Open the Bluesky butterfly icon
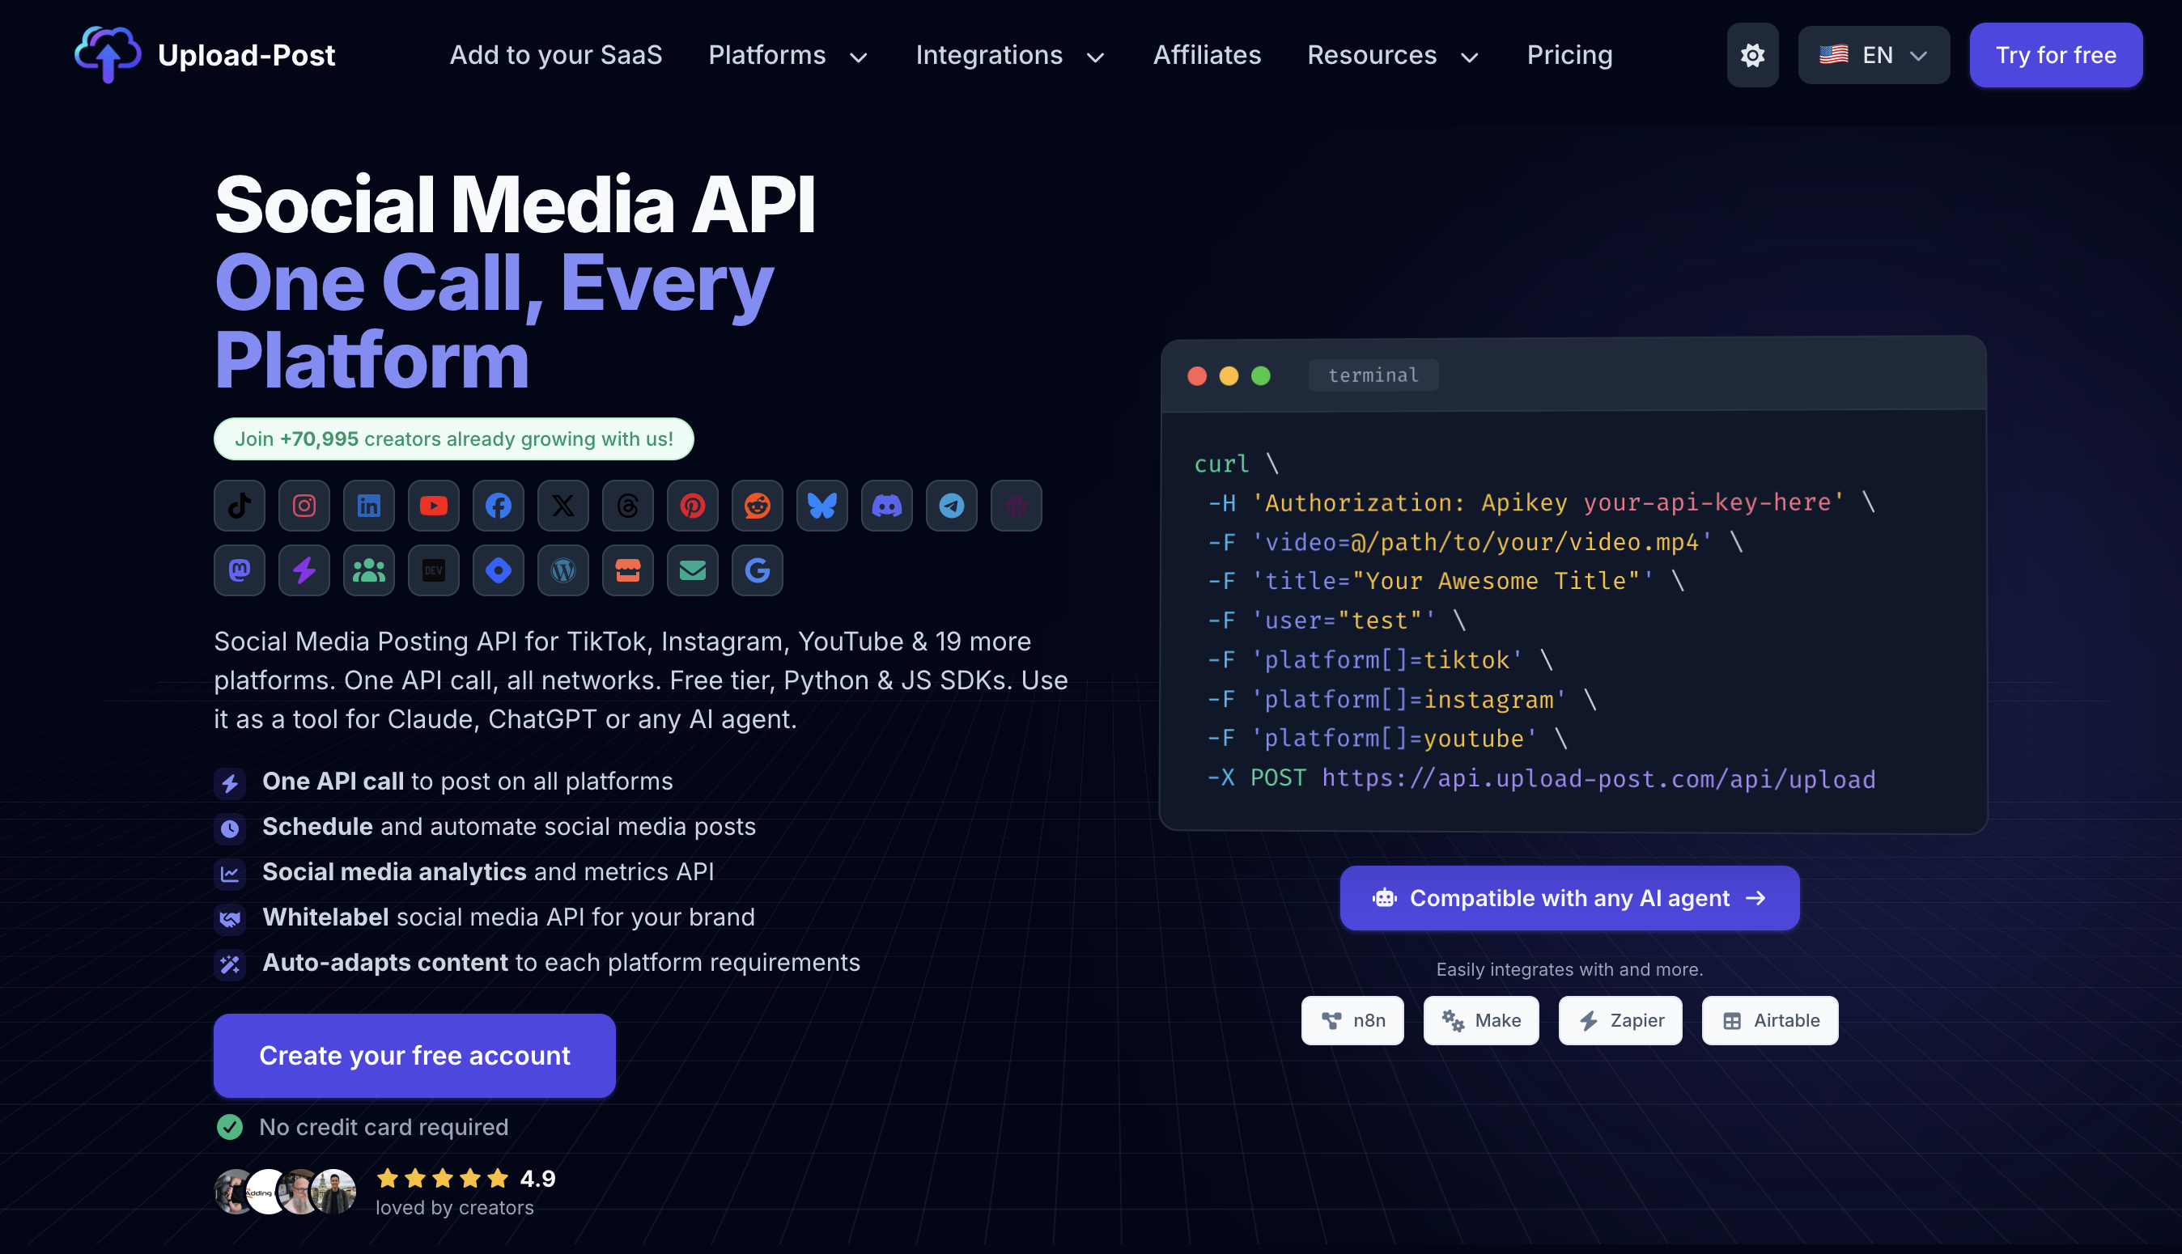This screenshot has height=1254, width=2182. 821,506
